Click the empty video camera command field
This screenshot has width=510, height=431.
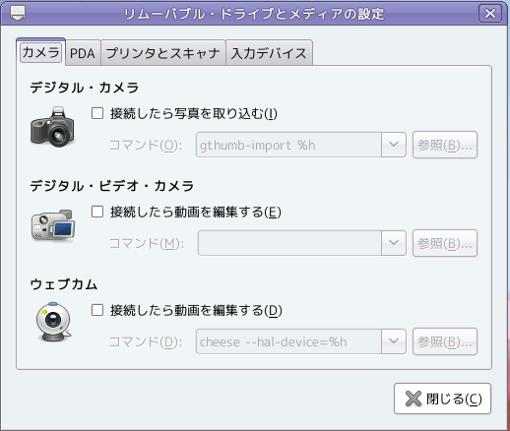click(x=289, y=243)
